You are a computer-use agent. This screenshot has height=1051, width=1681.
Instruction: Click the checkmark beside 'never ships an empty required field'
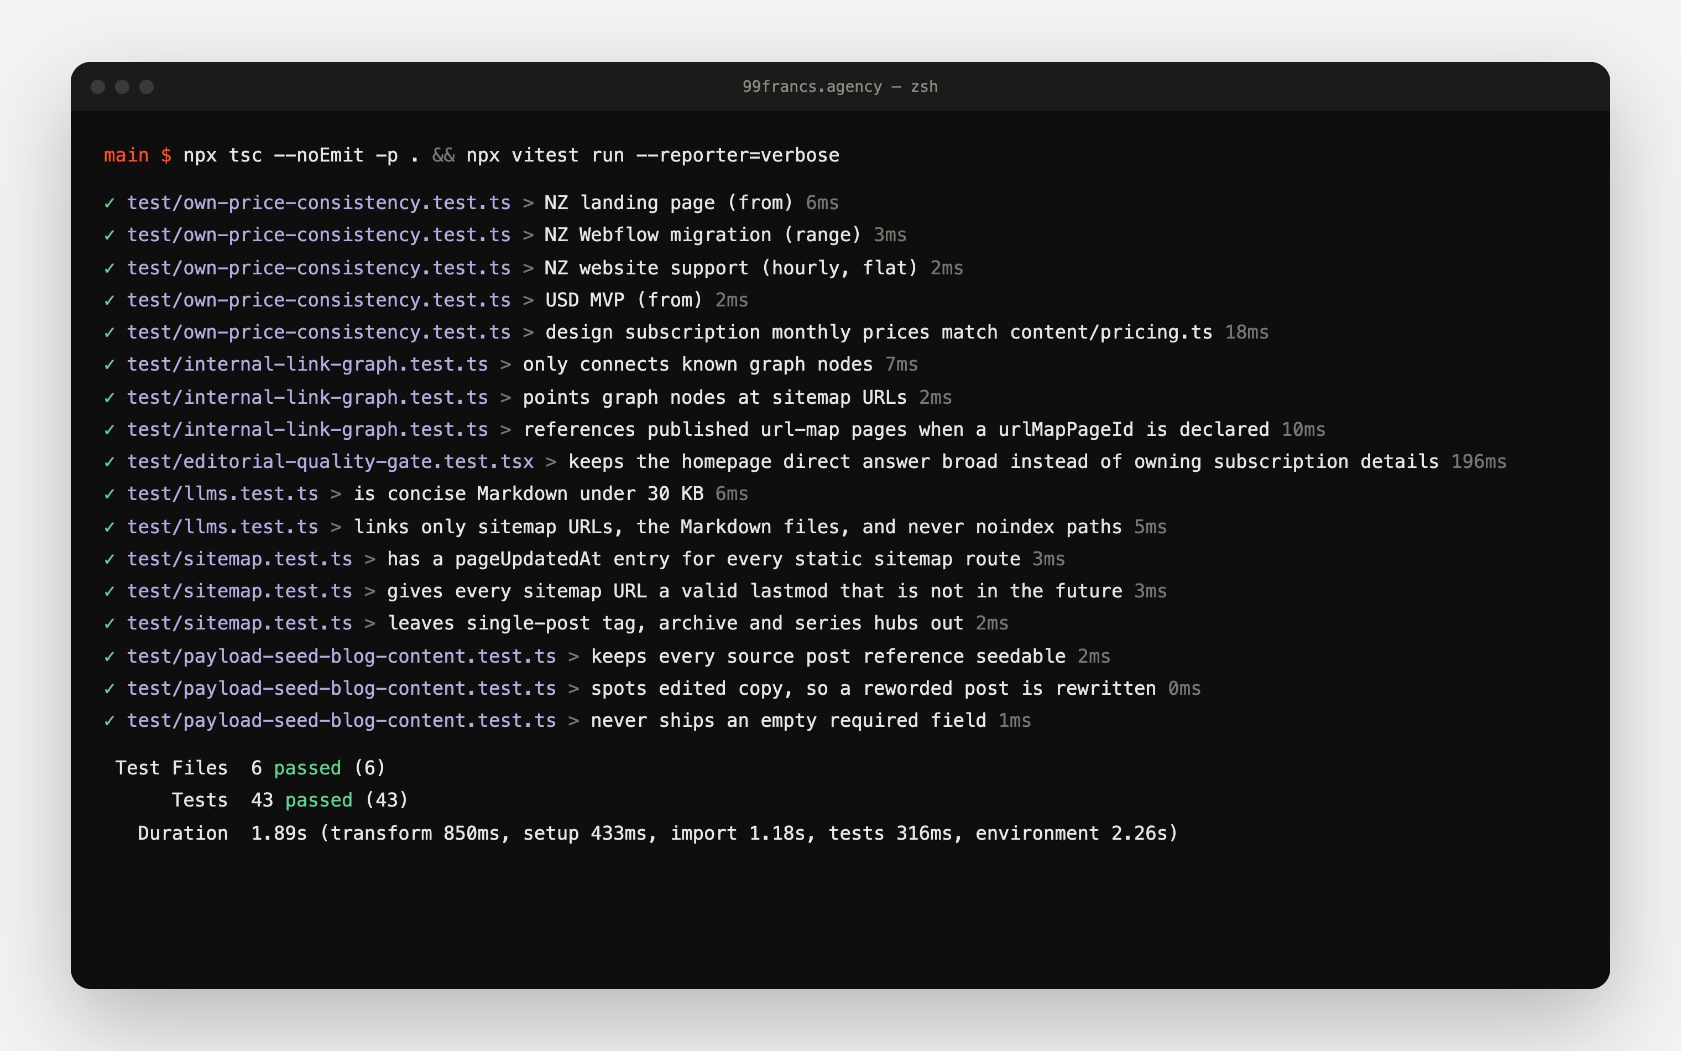click(x=109, y=721)
